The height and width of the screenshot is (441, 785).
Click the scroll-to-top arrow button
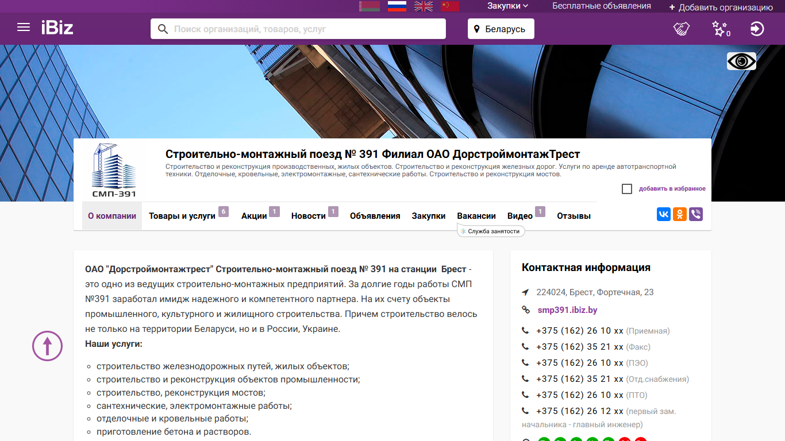tap(47, 346)
